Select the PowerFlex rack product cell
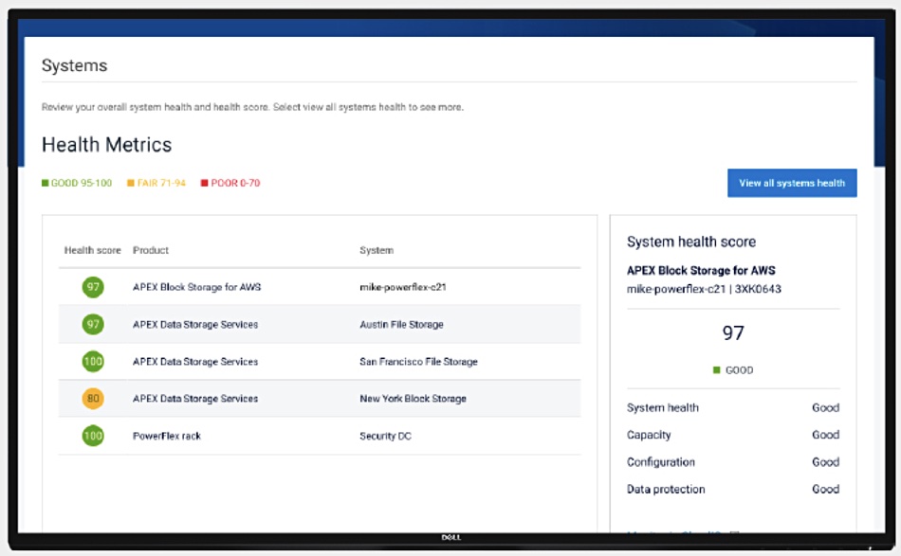Viewport: 901px width, 556px height. 167,436
